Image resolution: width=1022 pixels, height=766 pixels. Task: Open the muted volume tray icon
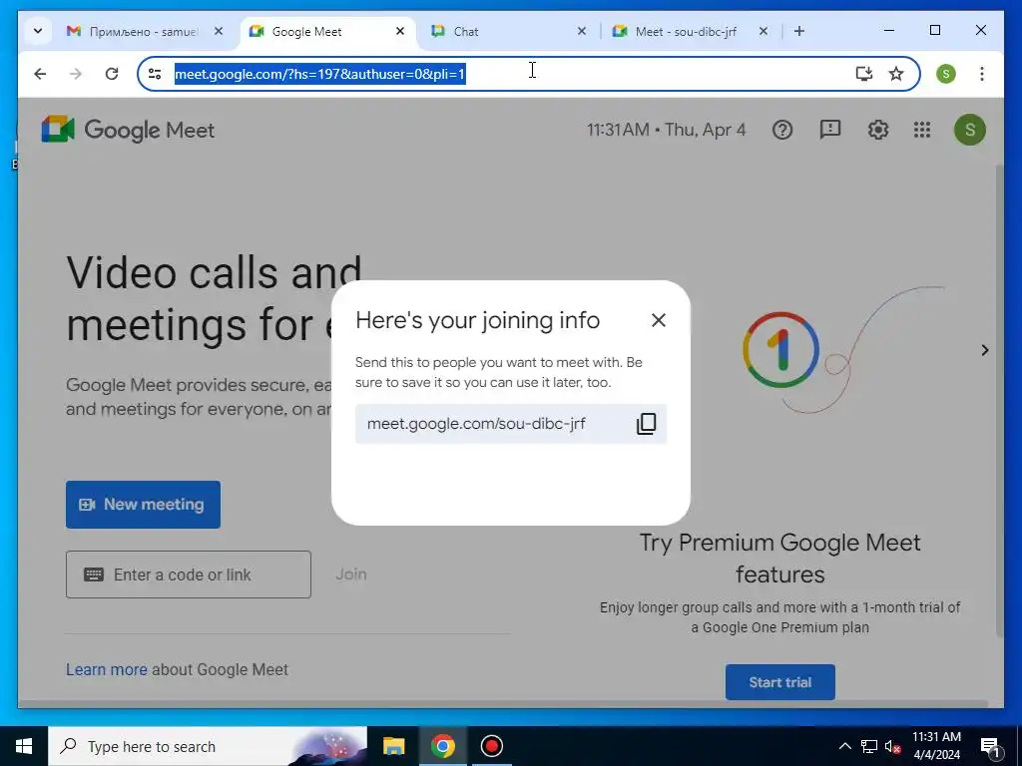[x=893, y=746]
